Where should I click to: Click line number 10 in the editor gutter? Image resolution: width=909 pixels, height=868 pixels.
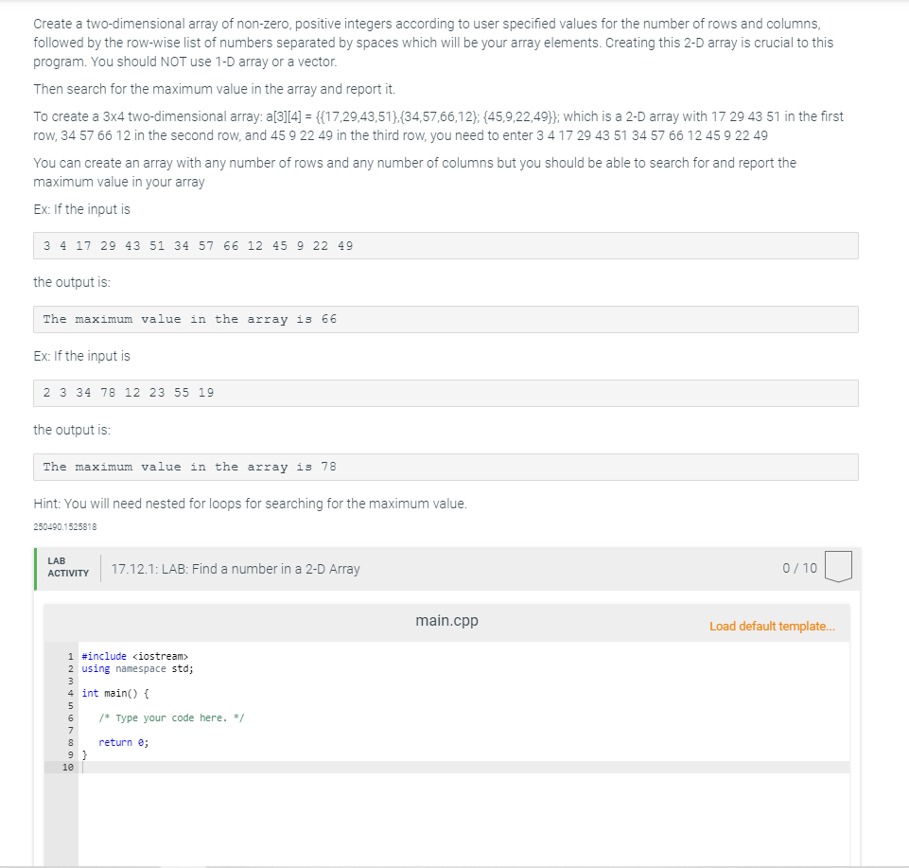coord(67,767)
